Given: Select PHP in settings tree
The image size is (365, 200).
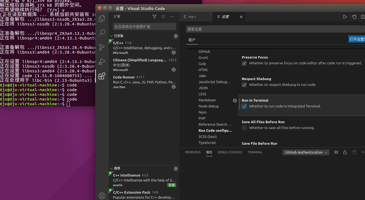Looking at the screenshot, I should [202, 119].
